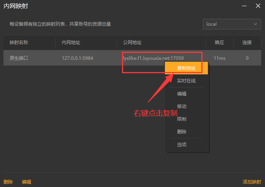Click the 编辑 link at bottom left
Screen dimensions: 265x187
(26, 182)
